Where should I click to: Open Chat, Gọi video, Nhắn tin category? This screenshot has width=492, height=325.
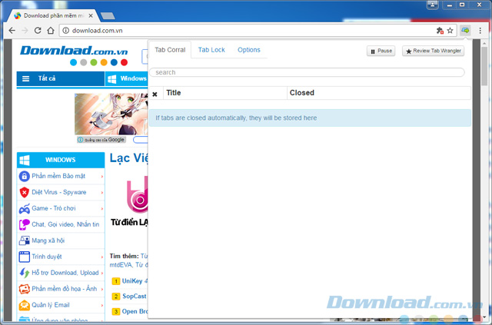tap(65, 224)
